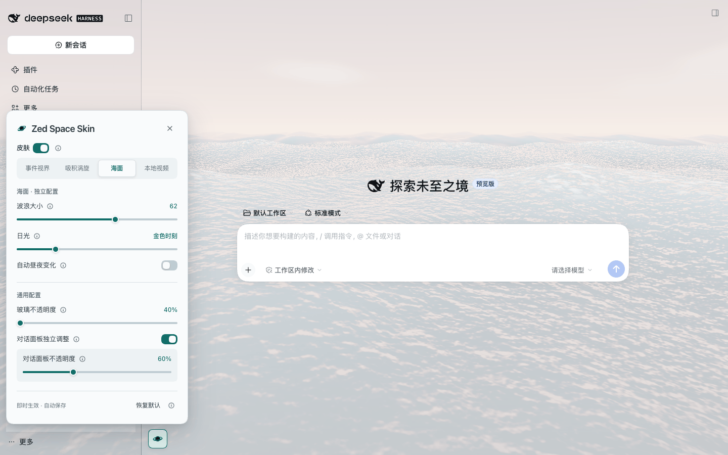Toggle the 皮肤 skin switch

(x=41, y=148)
